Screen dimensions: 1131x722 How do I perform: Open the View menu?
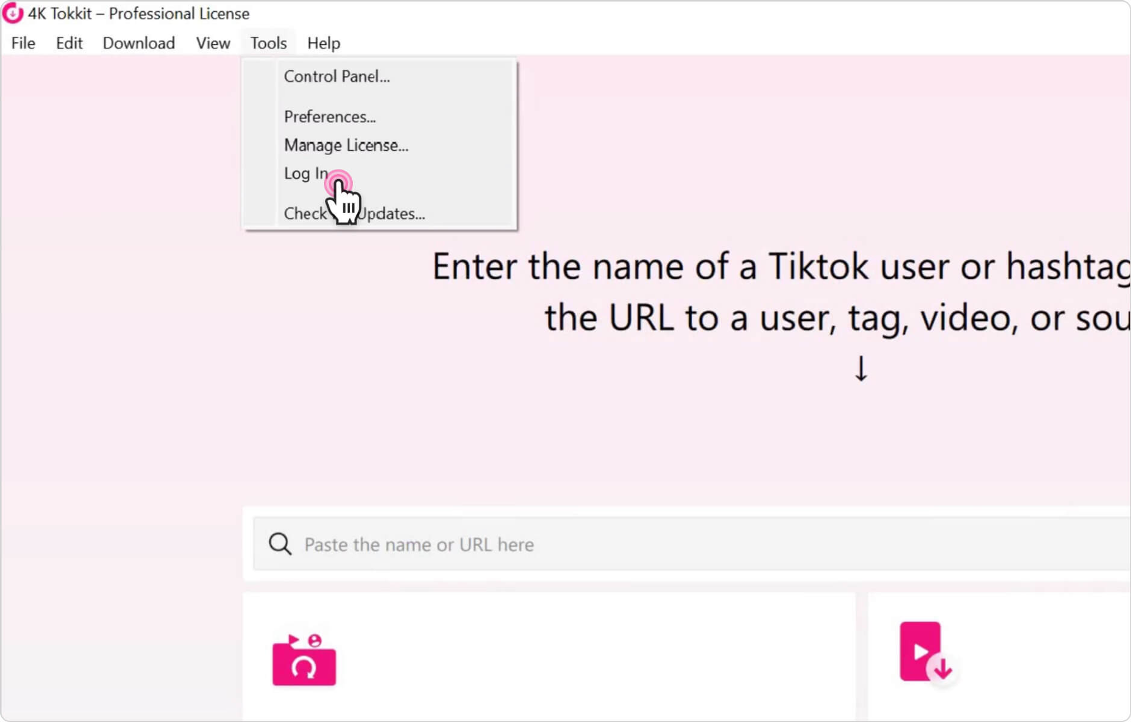click(x=213, y=42)
